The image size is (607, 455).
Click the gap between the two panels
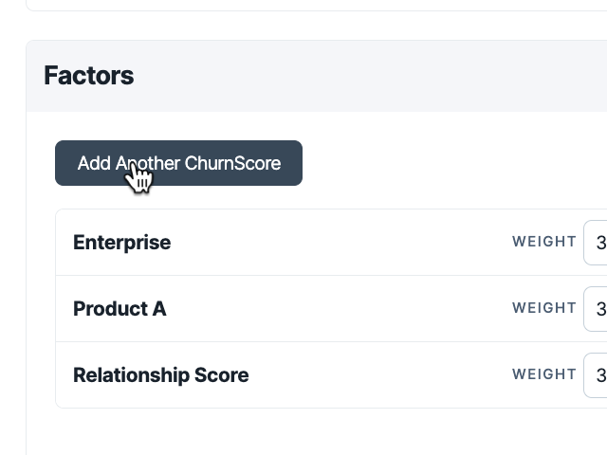[310, 26]
